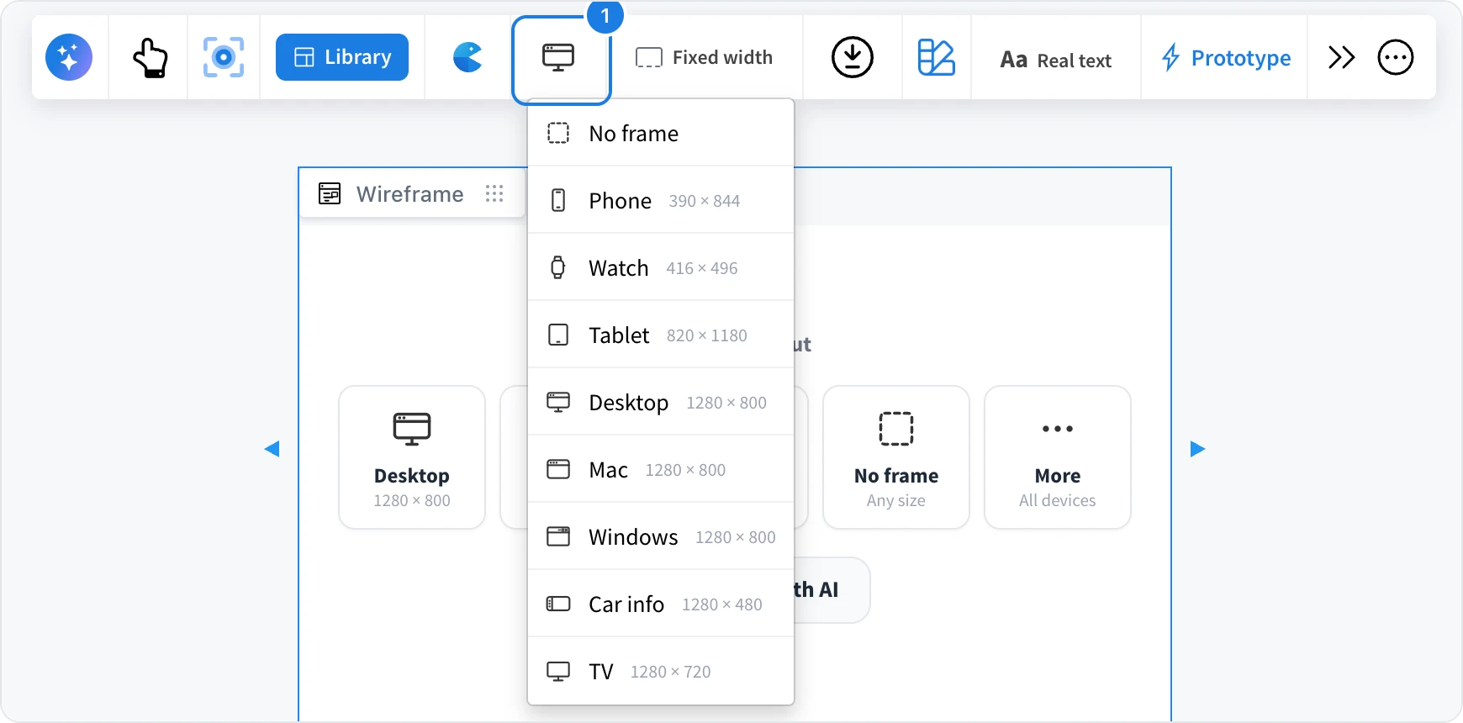
Task: Click the blue pac-man shaped icon
Action: point(467,57)
